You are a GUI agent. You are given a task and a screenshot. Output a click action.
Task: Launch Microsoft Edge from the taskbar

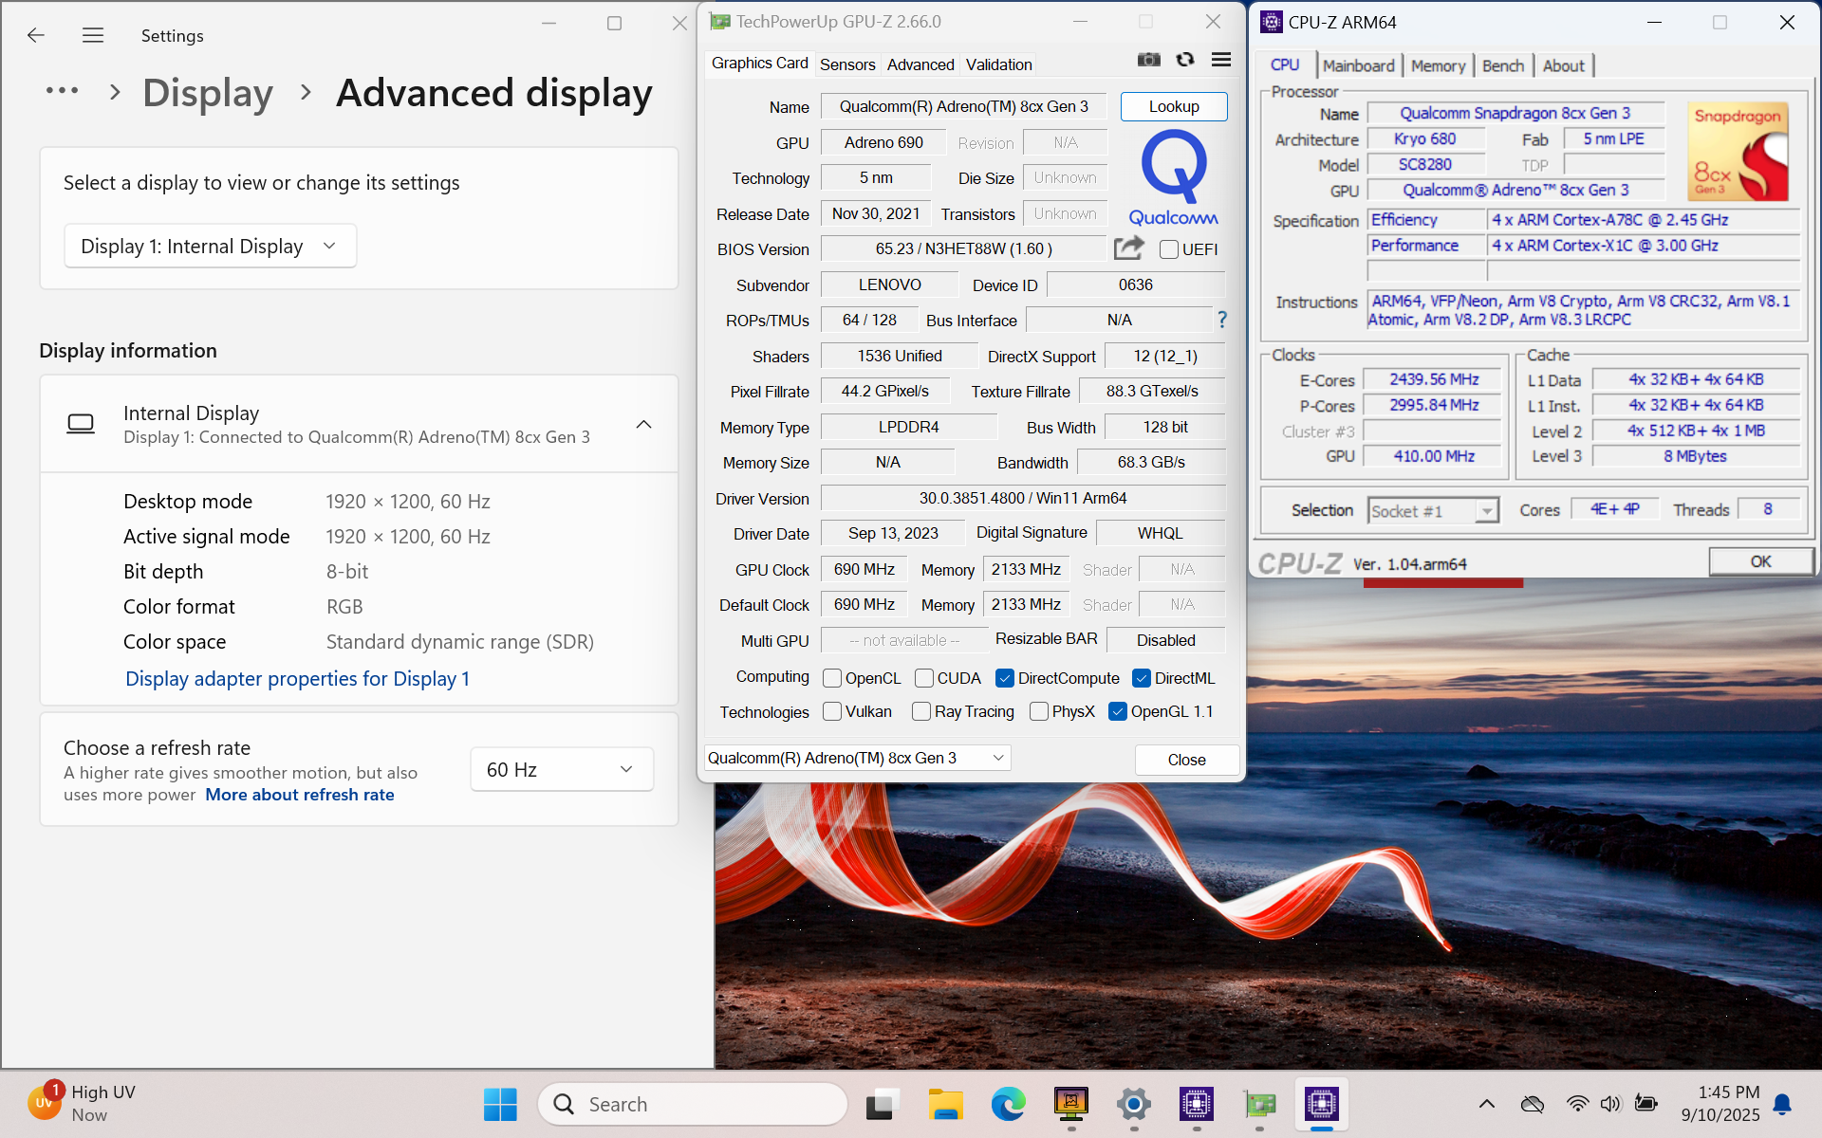coord(1008,1104)
